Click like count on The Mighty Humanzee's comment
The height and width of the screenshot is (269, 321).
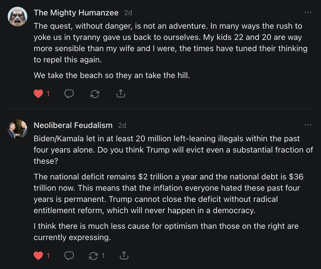click(x=48, y=94)
